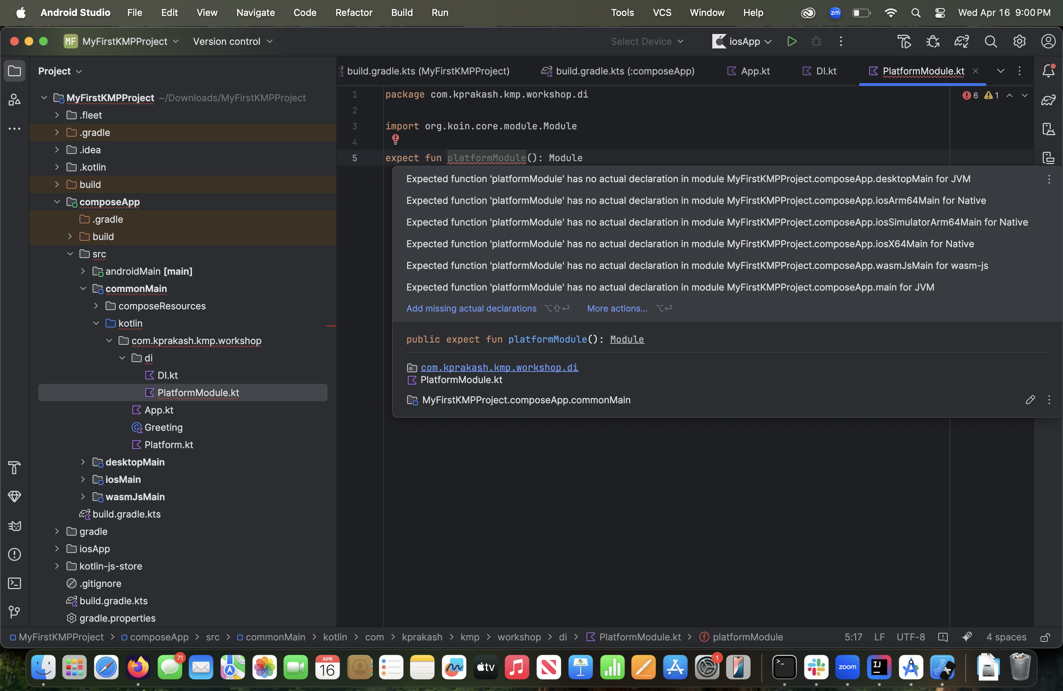The image size is (1063, 691).
Task: Go to previous highlighted error arrow
Action: click(x=1009, y=95)
